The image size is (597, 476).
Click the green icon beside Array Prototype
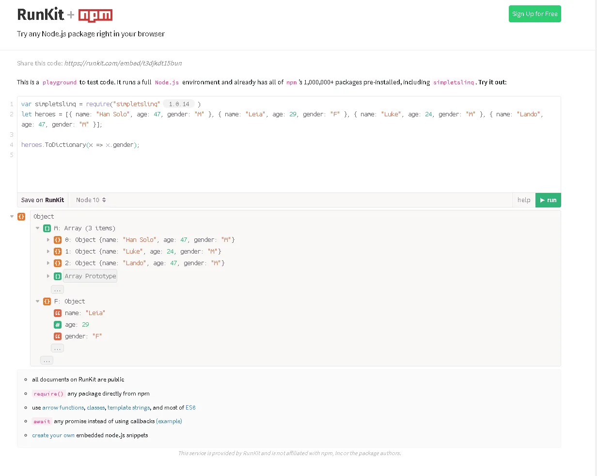click(58, 276)
